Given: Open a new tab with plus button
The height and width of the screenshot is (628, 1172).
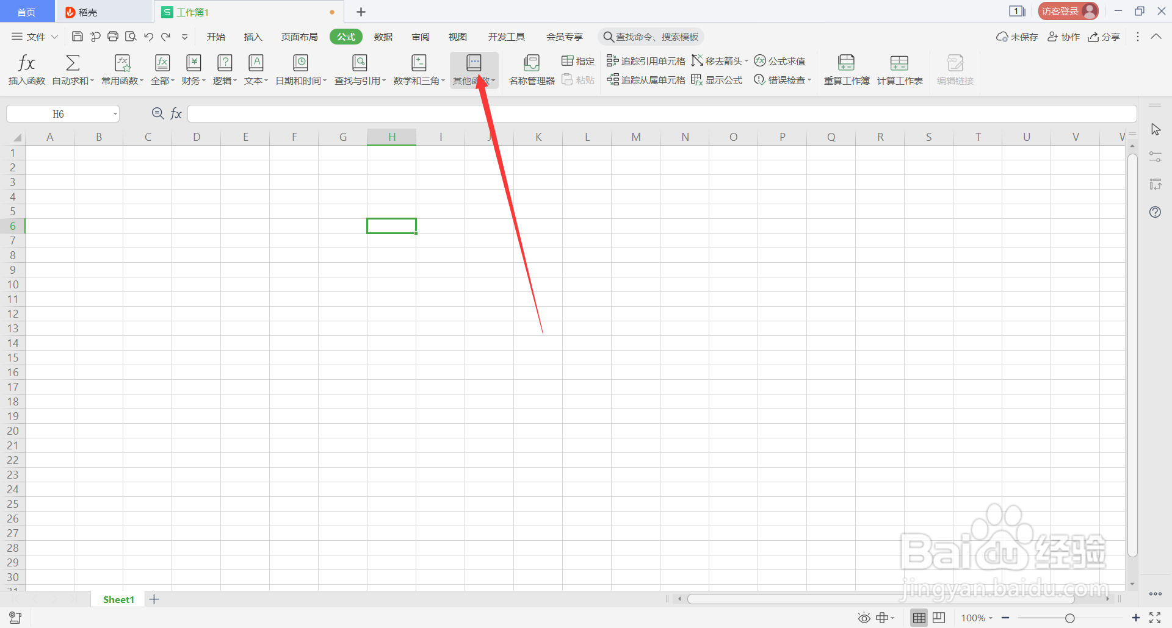Looking at the screenshot, I should tap(361, 12).
